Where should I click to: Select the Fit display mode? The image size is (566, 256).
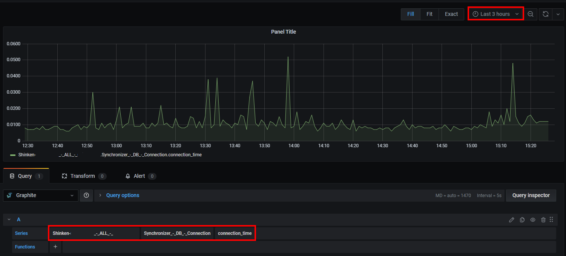[429, 14]
